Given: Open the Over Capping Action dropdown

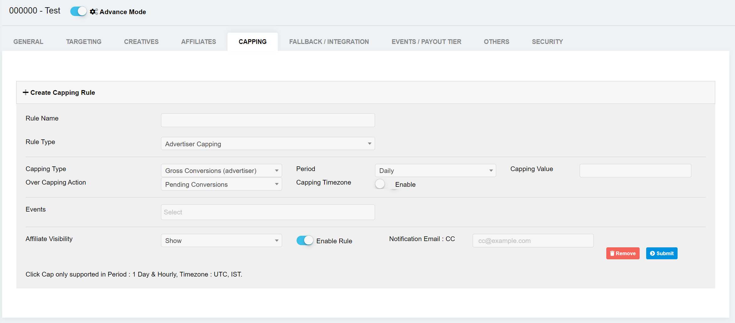Looking at the screenshot, I should point(221,185).
